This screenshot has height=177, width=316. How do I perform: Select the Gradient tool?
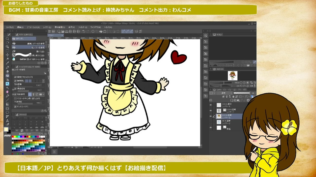coord(8,104)
